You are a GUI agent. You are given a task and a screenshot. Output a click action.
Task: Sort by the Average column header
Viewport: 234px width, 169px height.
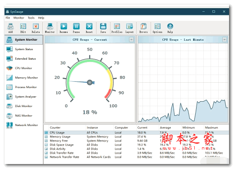click(x=170, y=127)
